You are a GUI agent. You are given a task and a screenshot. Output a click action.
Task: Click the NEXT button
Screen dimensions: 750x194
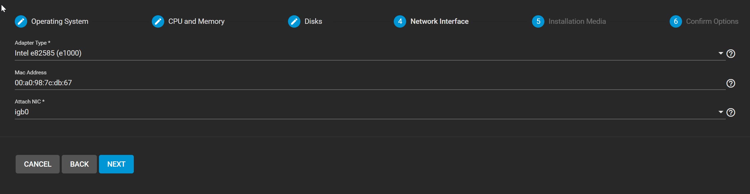pos(116,164)
